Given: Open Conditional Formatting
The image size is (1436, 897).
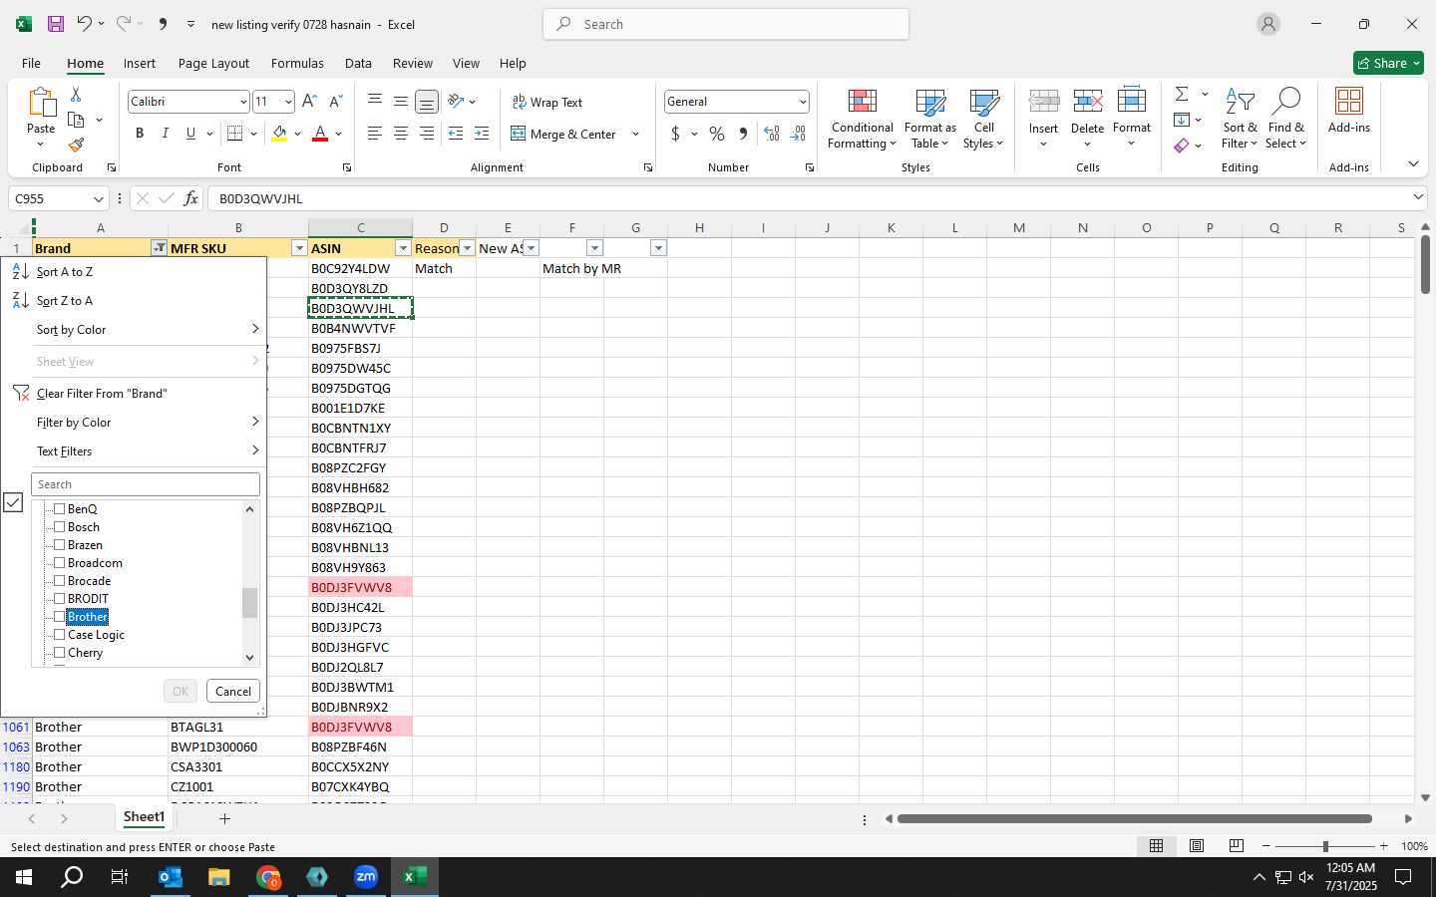Looking at the screenshot, I should click(863, 120).
